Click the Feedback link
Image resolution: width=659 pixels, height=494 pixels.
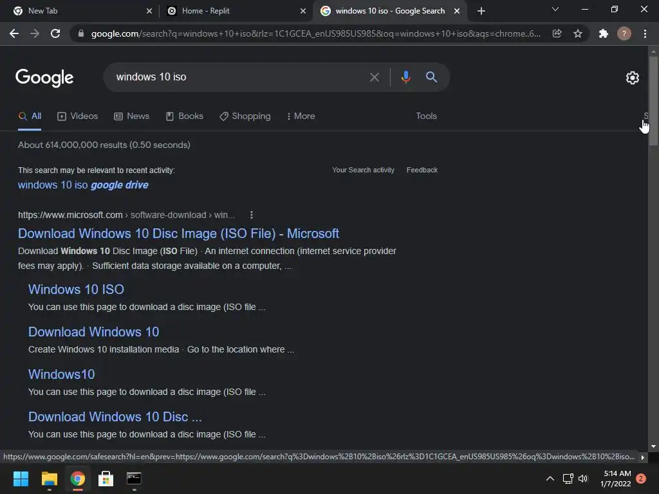[422, 170]
